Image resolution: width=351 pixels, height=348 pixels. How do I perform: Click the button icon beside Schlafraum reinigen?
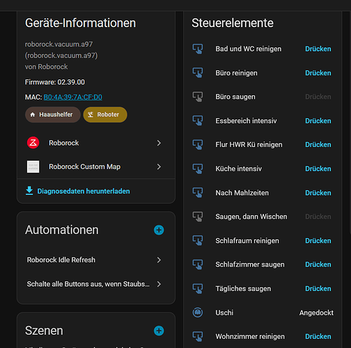click(x=198, y=241)
